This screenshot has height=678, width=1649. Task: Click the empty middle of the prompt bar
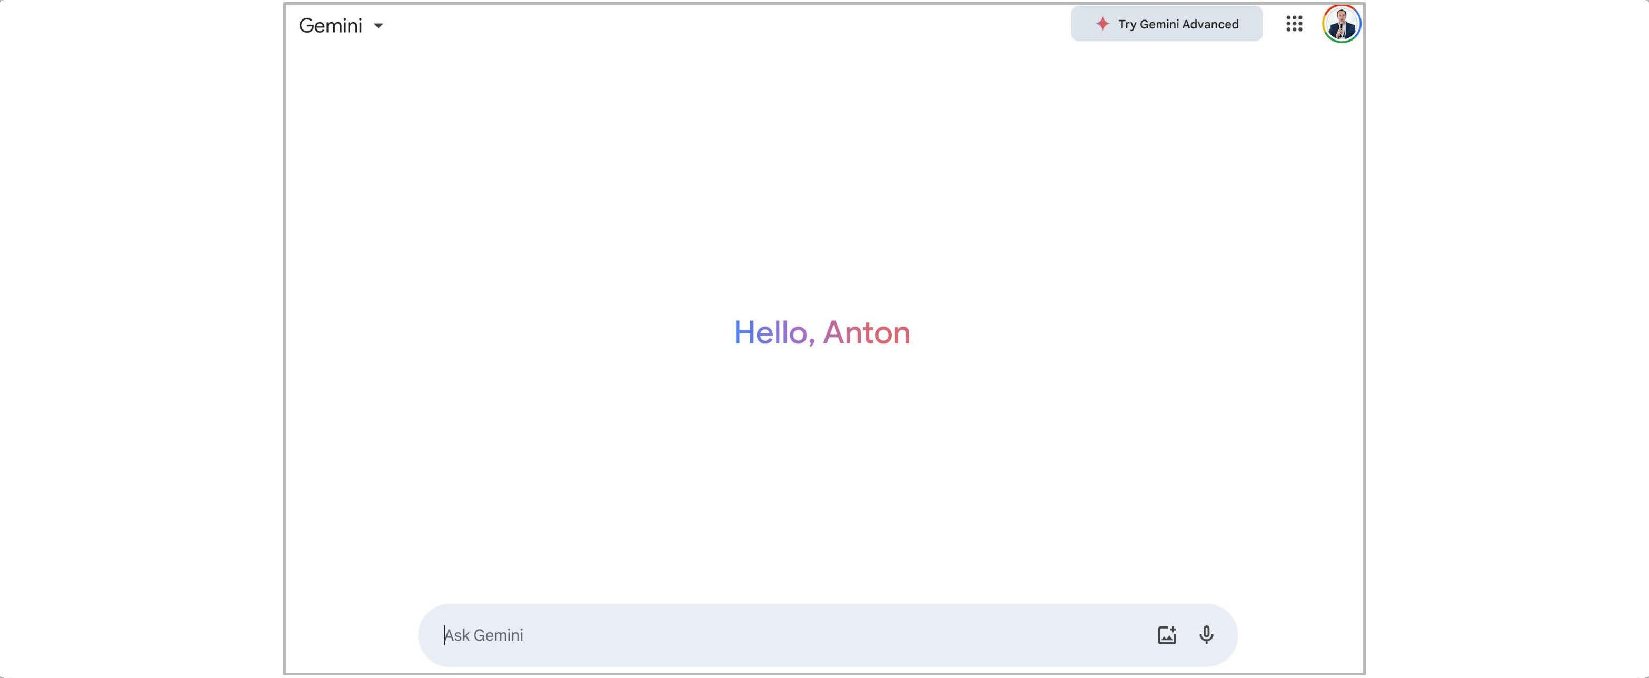826,635
